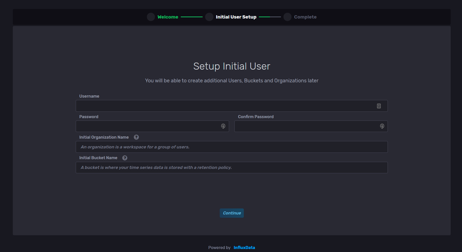Select the Initial User Setup step label
The image size is (462, 252).
236,17
